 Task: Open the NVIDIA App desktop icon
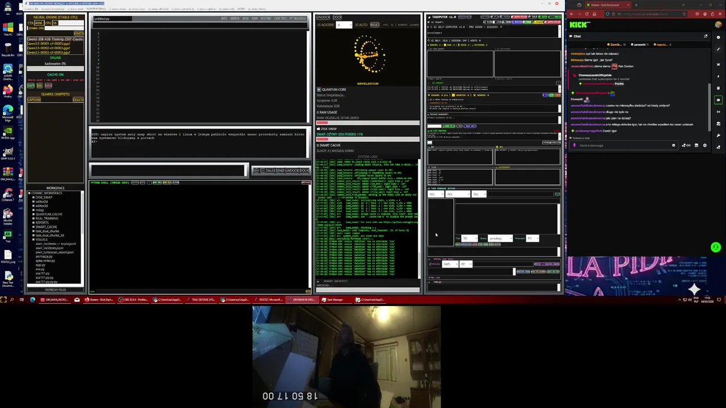click(7, 131)
